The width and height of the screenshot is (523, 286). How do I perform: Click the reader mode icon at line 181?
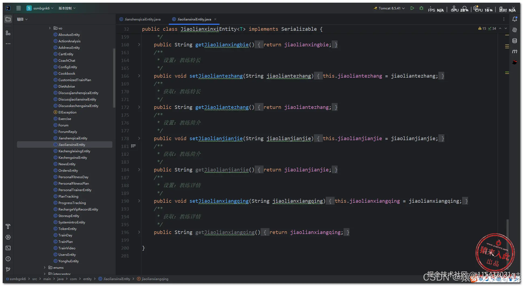point(133,146)
